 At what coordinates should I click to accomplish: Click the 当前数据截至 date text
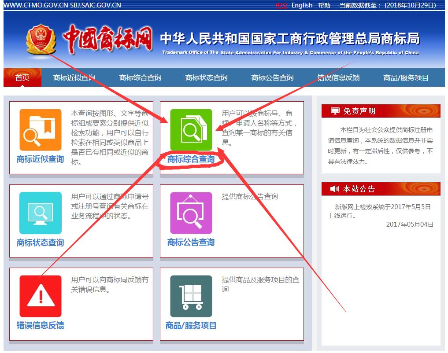[388, 5]
